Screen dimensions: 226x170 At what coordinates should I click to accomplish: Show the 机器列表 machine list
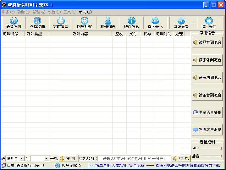click(x=108, y=23)
